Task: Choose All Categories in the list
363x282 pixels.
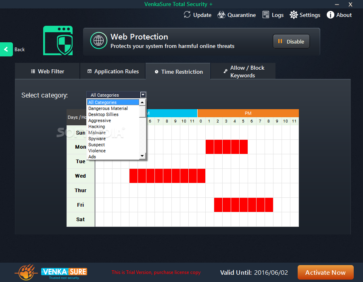Action: (113, 102)
